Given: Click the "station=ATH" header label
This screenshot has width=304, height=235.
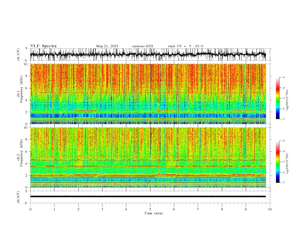Looking at the screenshot, I should tap(142, 46).
